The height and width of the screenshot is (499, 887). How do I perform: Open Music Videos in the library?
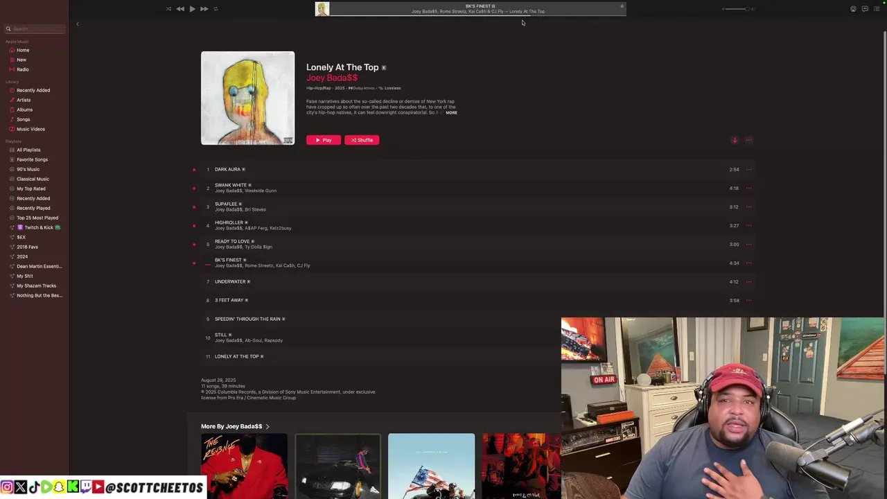[30, 129]
